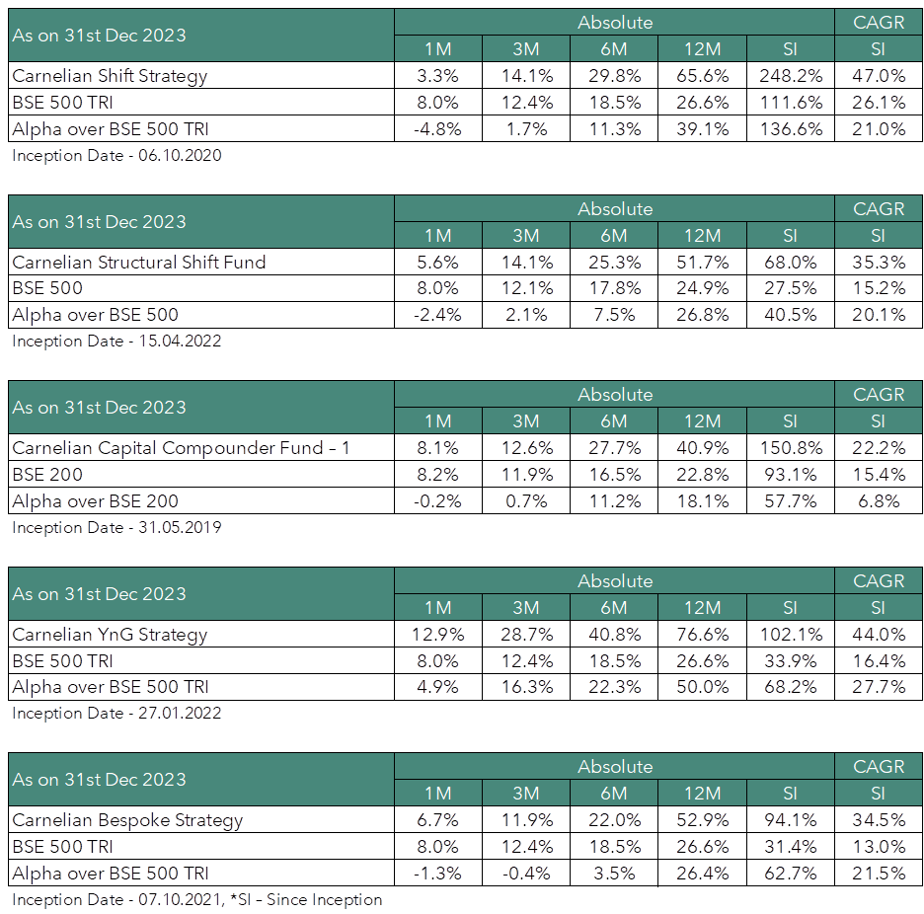Select the 111.6% BSE 500 TRI SI value
Viewport: 924px width, 914px height.
790,103
